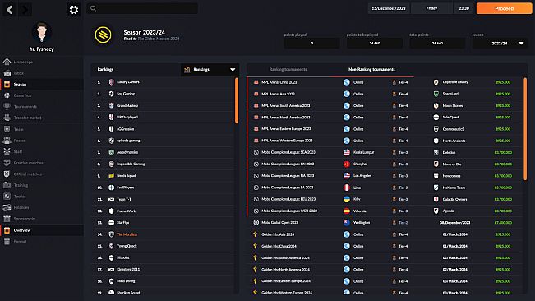Click the Practice matches icon in the sidebar
Image resolution: width=535 pixels, height=301 pixels.
point(7,163)
